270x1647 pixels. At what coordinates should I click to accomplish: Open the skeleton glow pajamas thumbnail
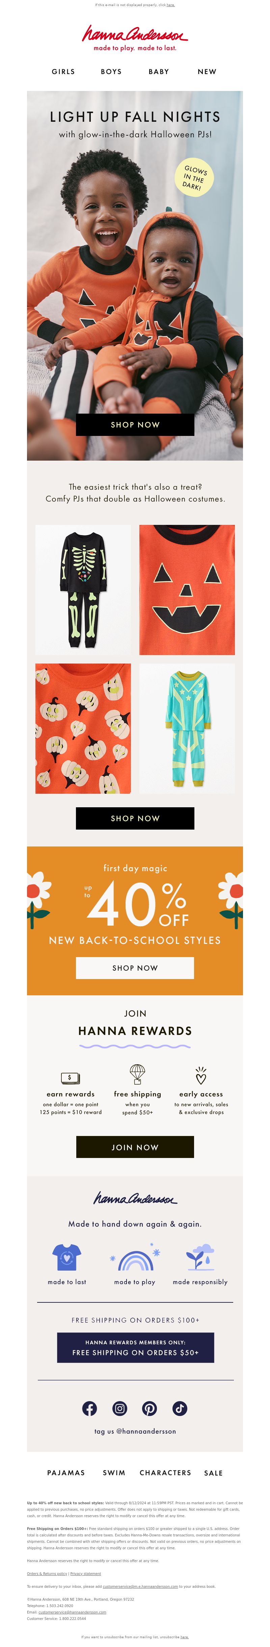(x=83, y=589)
